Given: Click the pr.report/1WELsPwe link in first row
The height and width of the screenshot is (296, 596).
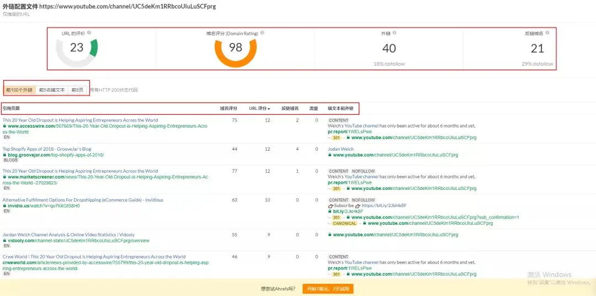Looking at the screenshot, I should pos(349,131).
